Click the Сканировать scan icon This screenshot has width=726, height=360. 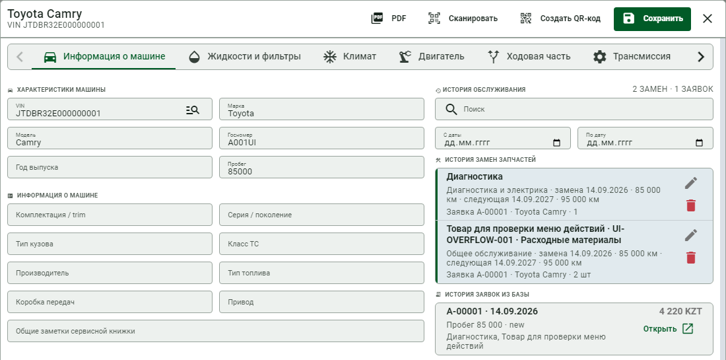coord(434,18)
